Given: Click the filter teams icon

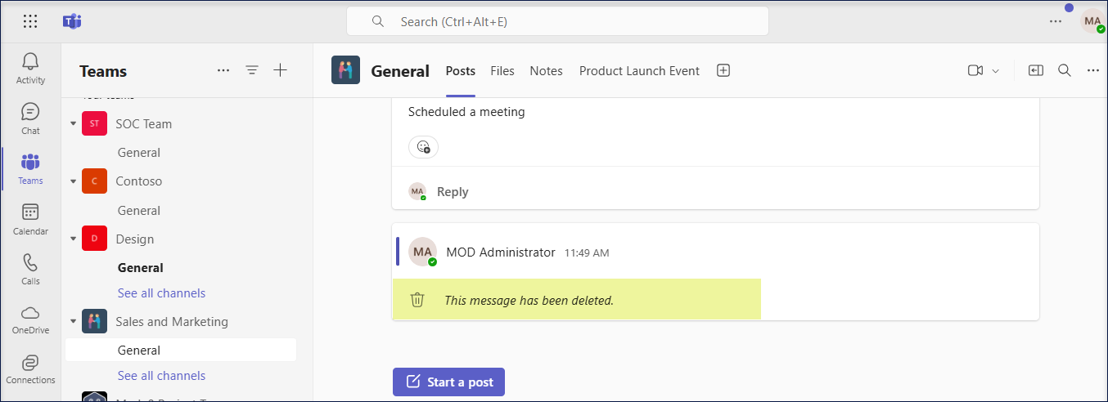Looking at the screenshot, I should [x=252, y=71].
